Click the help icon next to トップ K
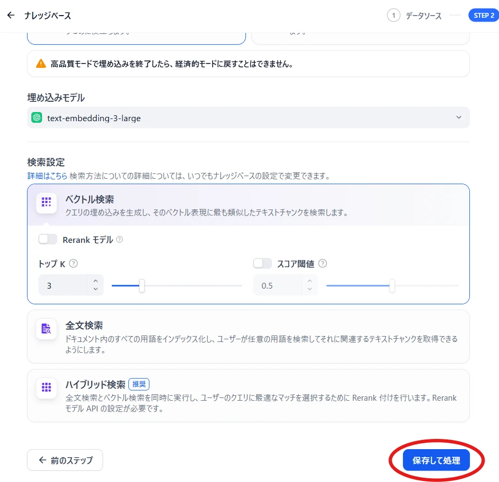Viewport: 499px width, 482px height. tap(74, 263)
